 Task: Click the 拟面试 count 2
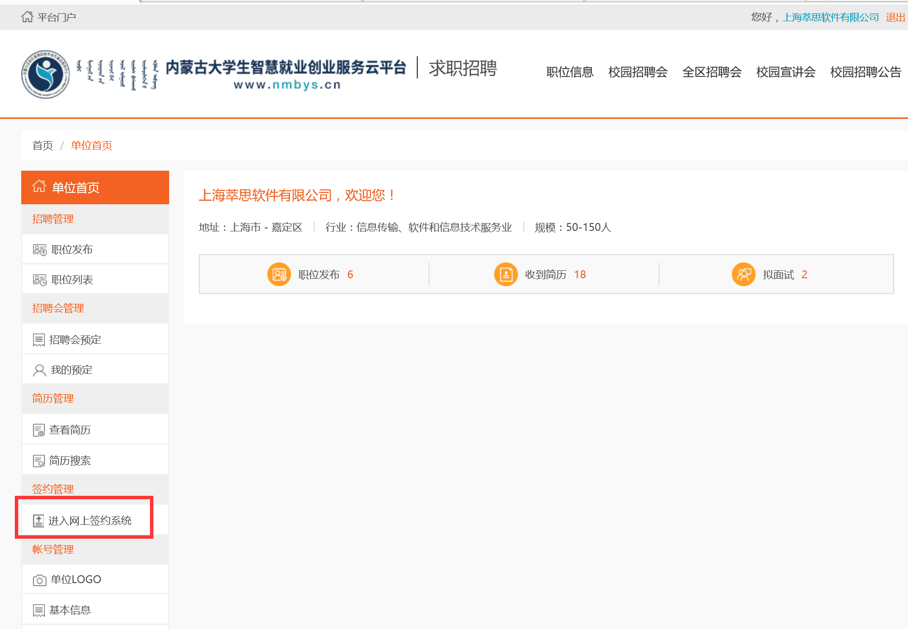pyautogui.click(x=804, y=275)
